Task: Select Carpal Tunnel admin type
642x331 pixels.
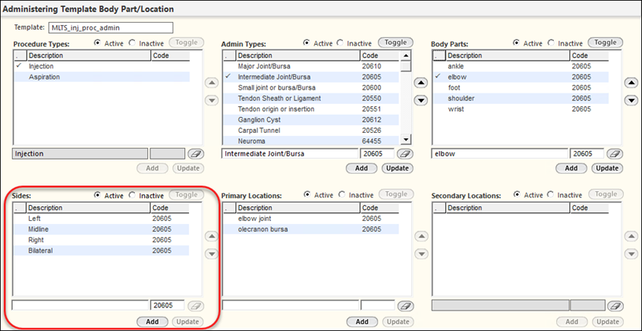Action: coord(311,131)
